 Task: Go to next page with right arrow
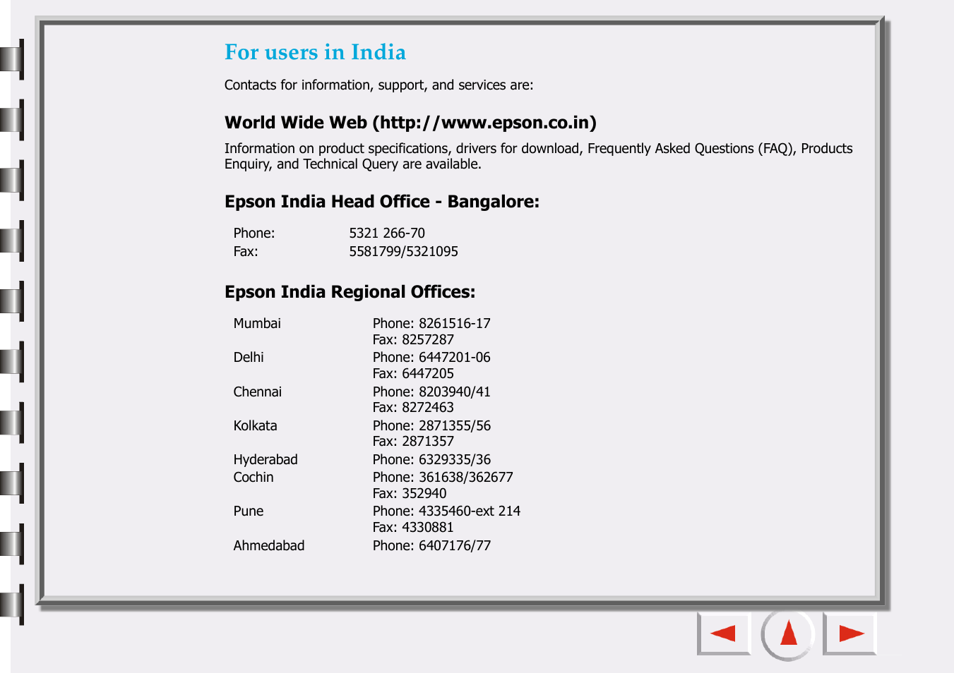pos(850,633)
